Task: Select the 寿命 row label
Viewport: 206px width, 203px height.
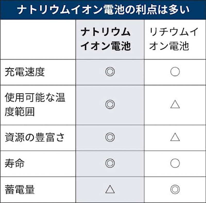Action: (15, 163)
